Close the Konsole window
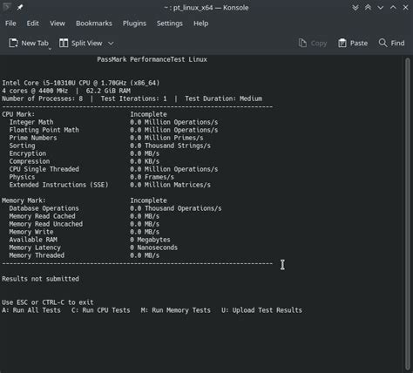This screenshot has width=413, height=373. pyautogui.click(x=406, y=8)
